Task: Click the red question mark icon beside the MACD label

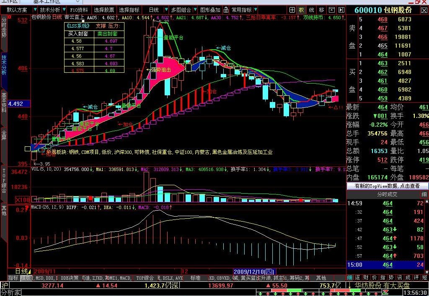Action: click(26, 209)
